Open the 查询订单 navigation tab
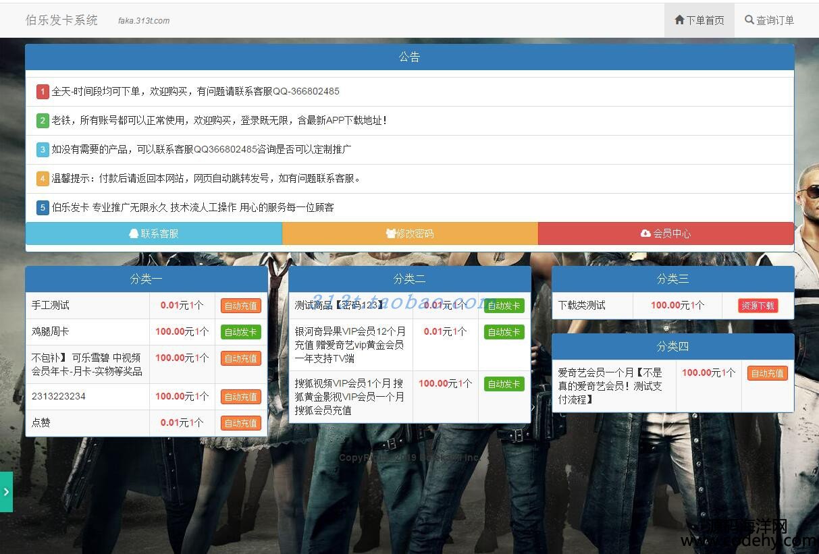This screenshot has height=554, width=819. tap(769, 20)
